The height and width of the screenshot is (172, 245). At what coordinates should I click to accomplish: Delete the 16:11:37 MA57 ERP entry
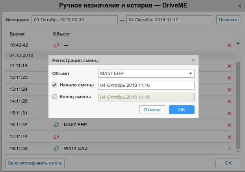(x=229, y=125)
